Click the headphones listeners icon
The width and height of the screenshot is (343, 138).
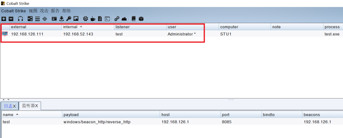20,19
